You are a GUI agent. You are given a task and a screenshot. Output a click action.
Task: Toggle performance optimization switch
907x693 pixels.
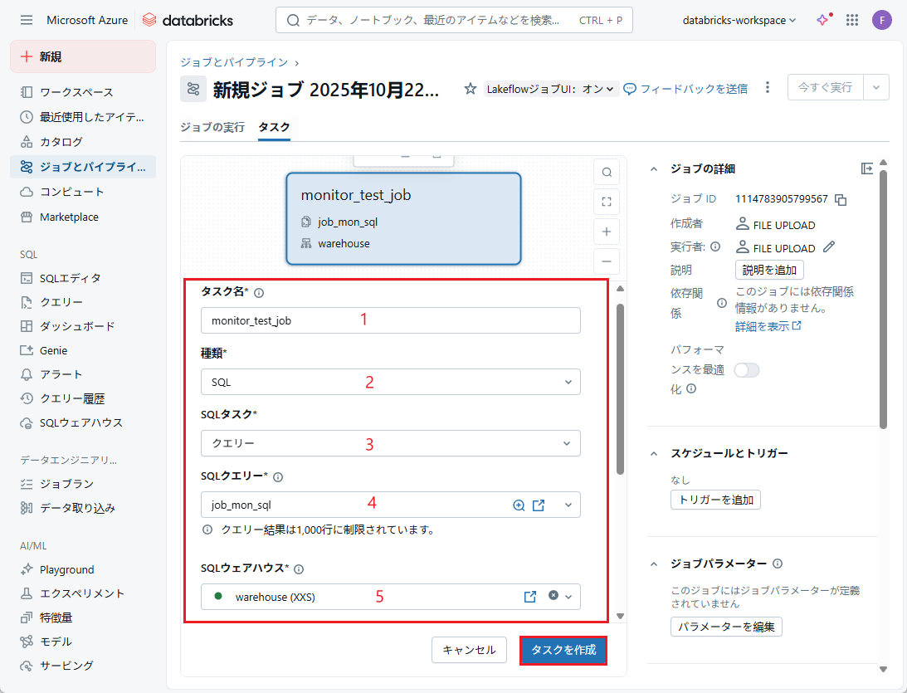[x=746, y=370]
